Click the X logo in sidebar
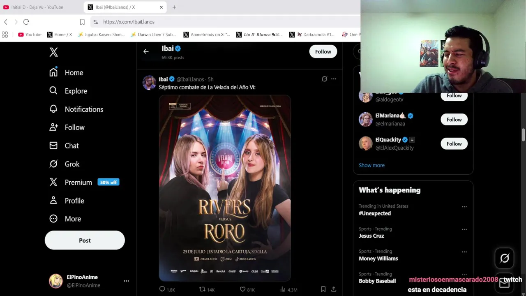This screenshot has width=526, height=296. pos(53,52)
